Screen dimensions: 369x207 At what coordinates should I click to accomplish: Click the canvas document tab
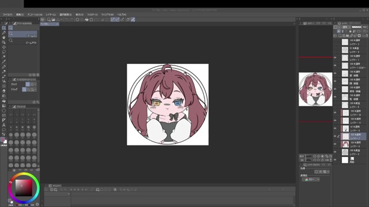coord(50,24)
